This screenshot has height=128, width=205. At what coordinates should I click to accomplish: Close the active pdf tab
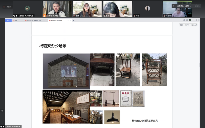(x=70, y=20)
